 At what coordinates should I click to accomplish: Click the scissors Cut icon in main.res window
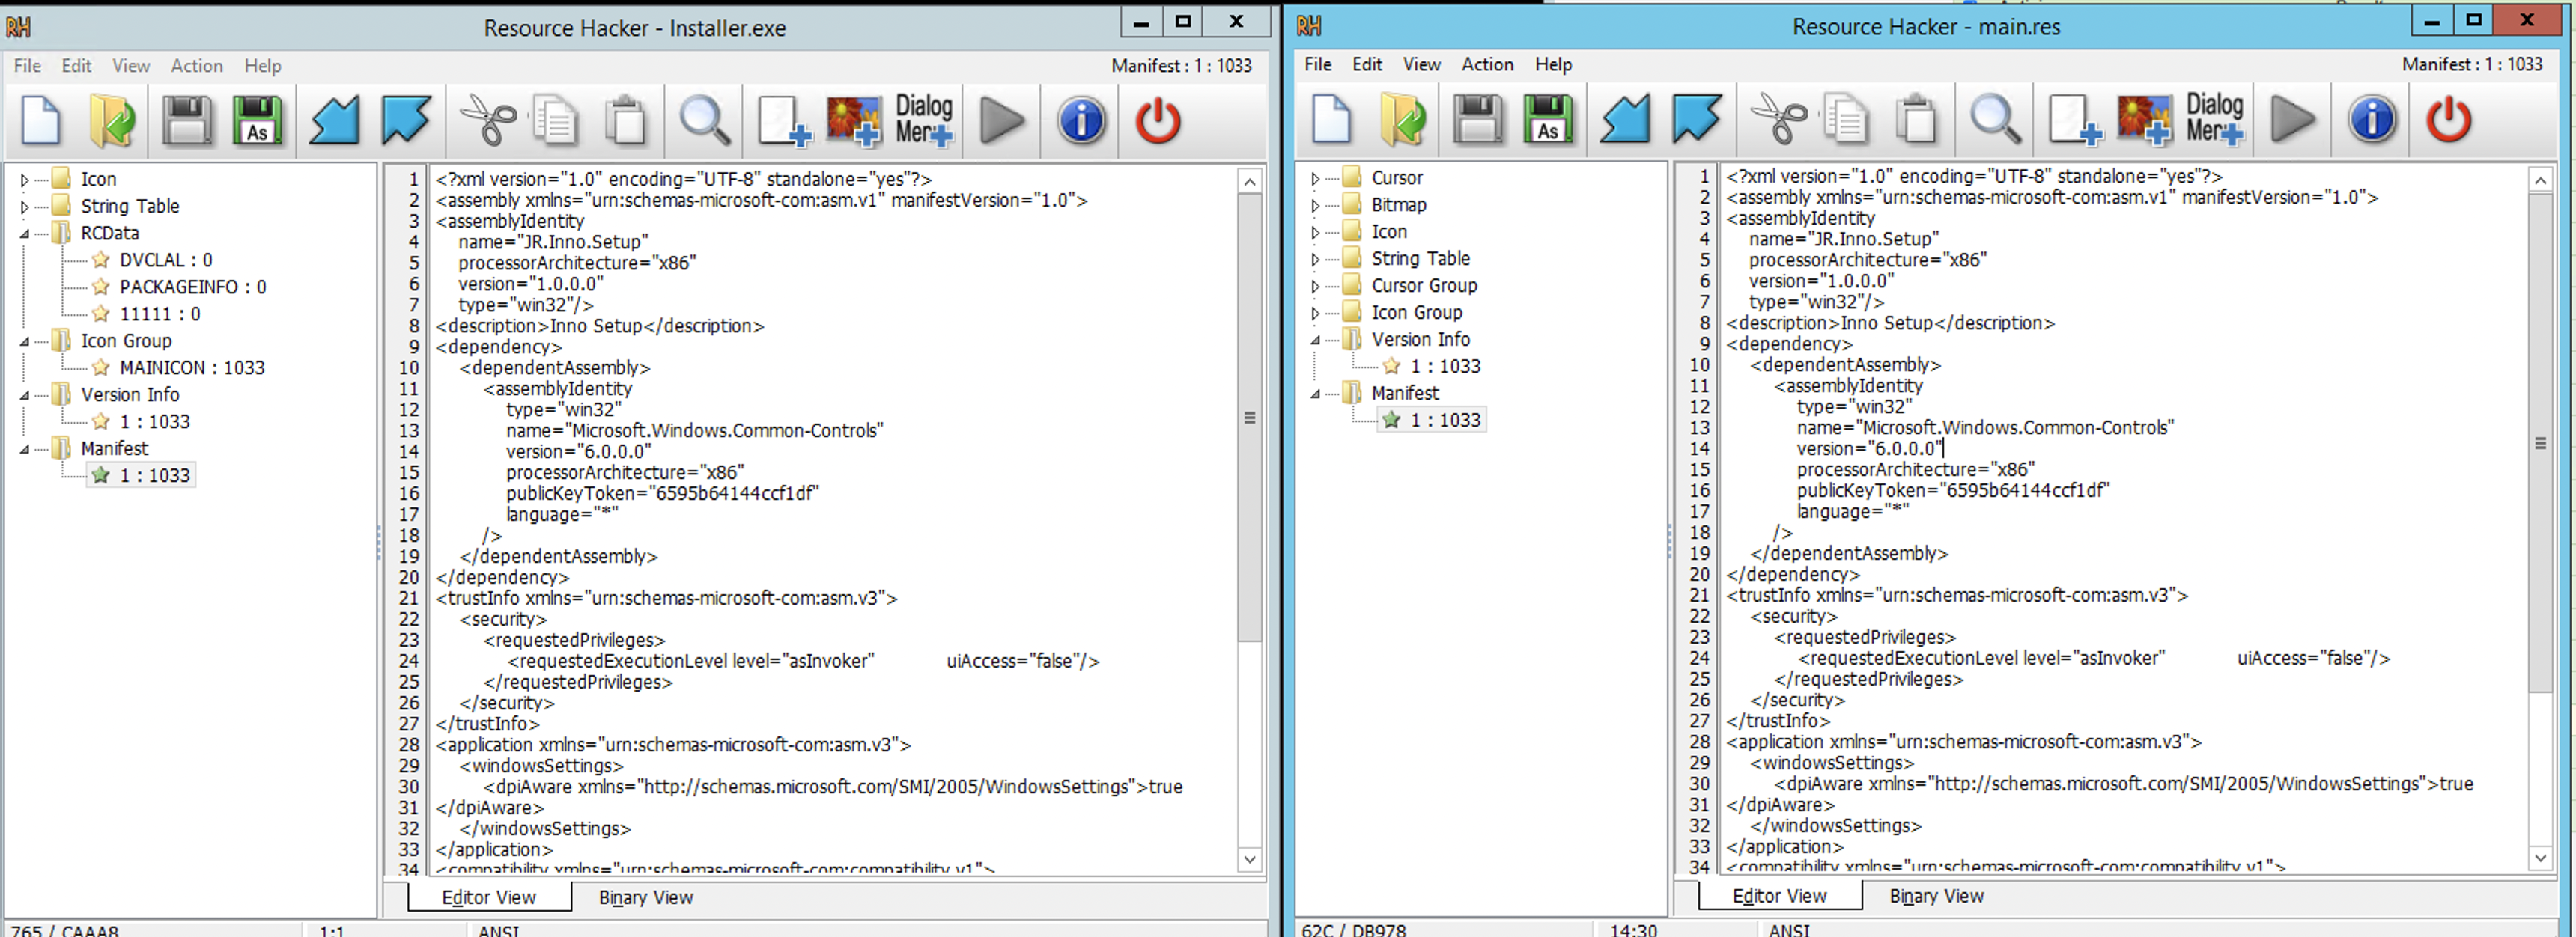click(x=1777, y=119)
